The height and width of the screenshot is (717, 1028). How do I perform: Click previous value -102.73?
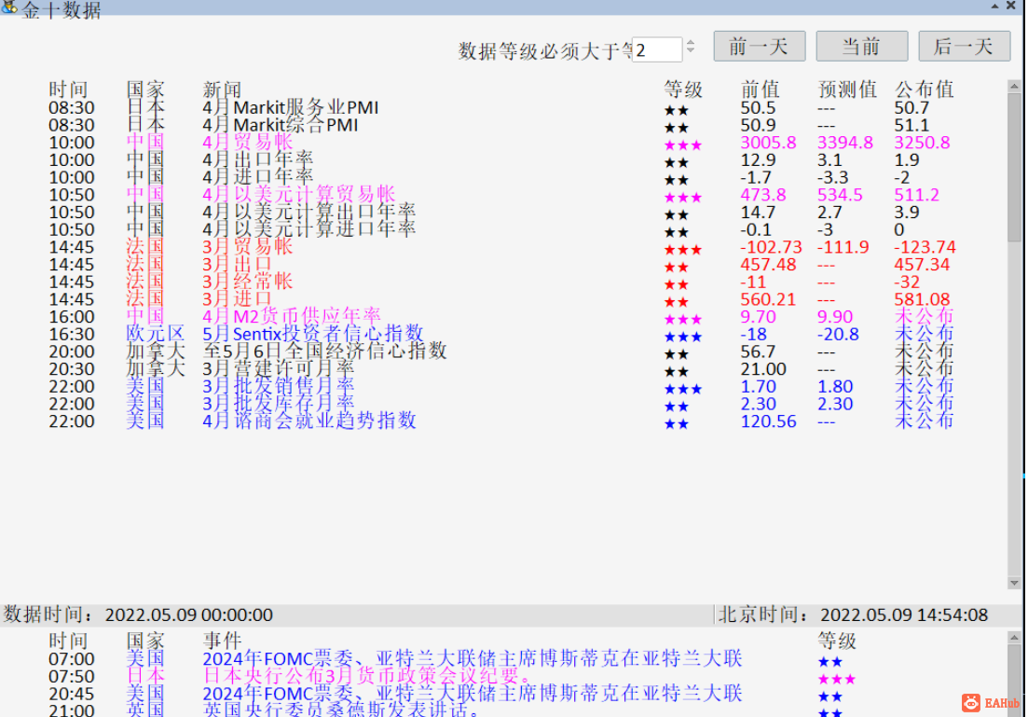point(771,247)
